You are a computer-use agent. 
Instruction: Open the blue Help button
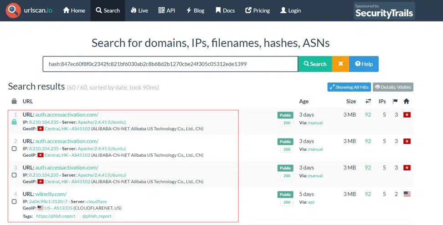(364, 64)
